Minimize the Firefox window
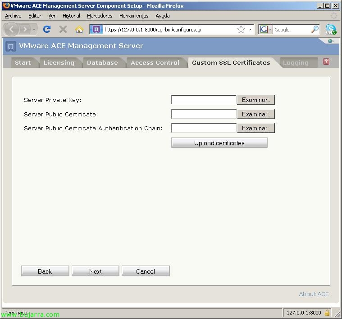Viewport: 342px width, 319px height. [x=319, y=6]
